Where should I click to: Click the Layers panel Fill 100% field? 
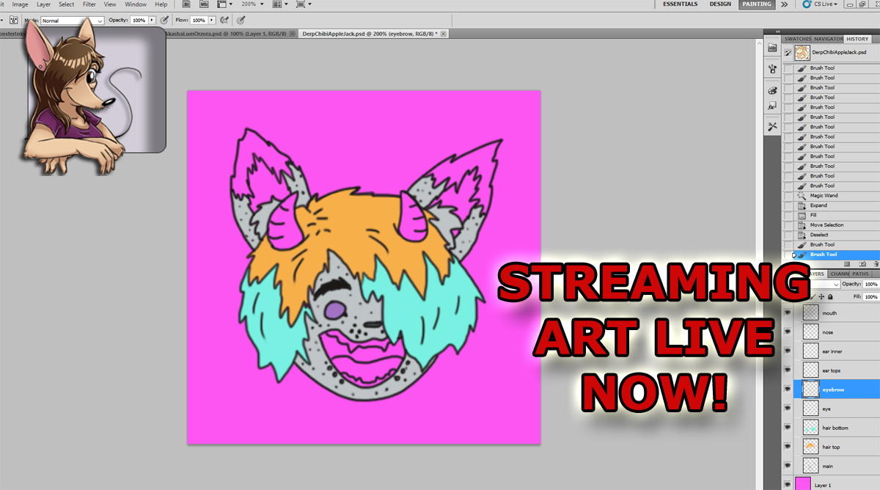click(x=870, y=297)
